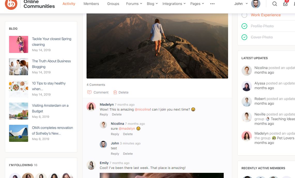Delete Madelyn's comment
Viewport: 295px width, 178px height.
tap(117, 114)
